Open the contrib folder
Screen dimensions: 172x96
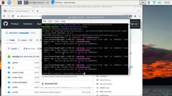tap(15, 92)
